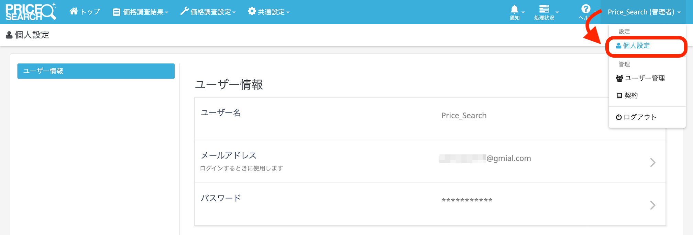This screenshot has width=693, height=235.
Task: Open the 処理状況 processing status icon
Action: 544,9
